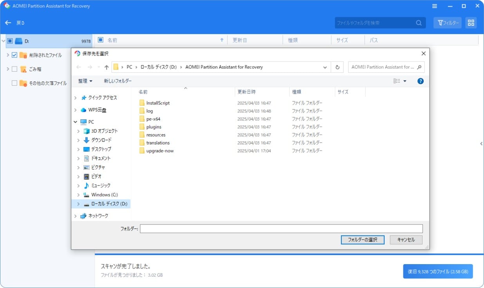This screenshot has width=484, height=288.
Task: Toggle the D: drive checkbox
Action: 10,41
